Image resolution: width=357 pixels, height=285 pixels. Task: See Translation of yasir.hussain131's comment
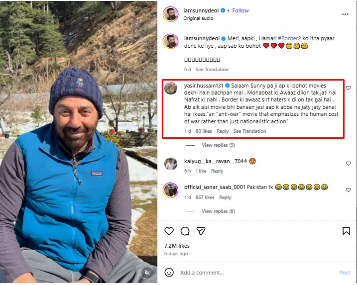click(x=249, y=131)
